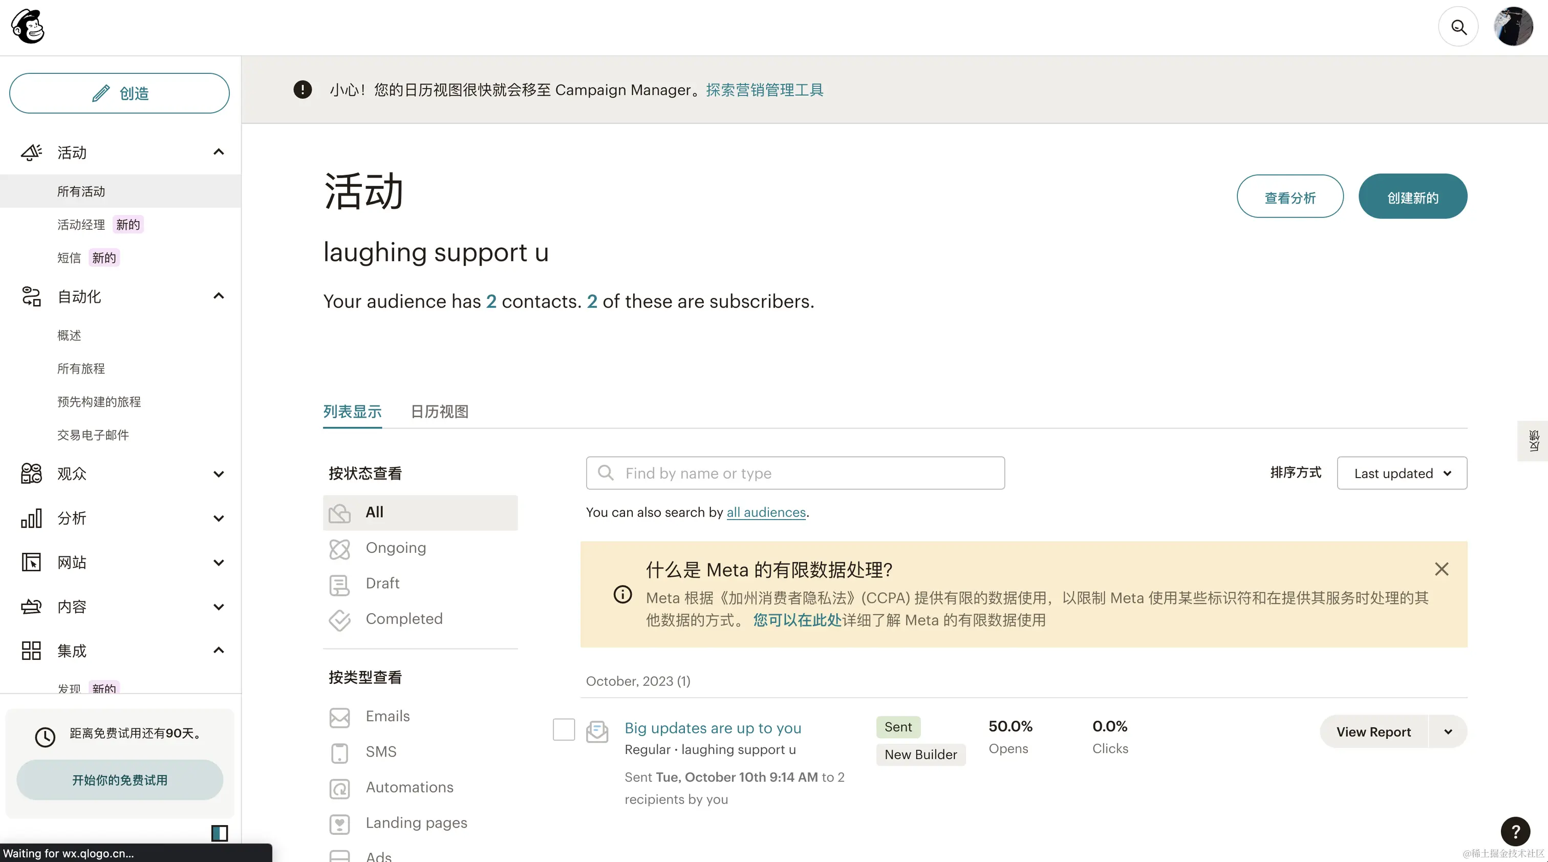Click the Mailchimp monkey logo
The width and height of the screenshot is (1548, 862).
[28, 27]
